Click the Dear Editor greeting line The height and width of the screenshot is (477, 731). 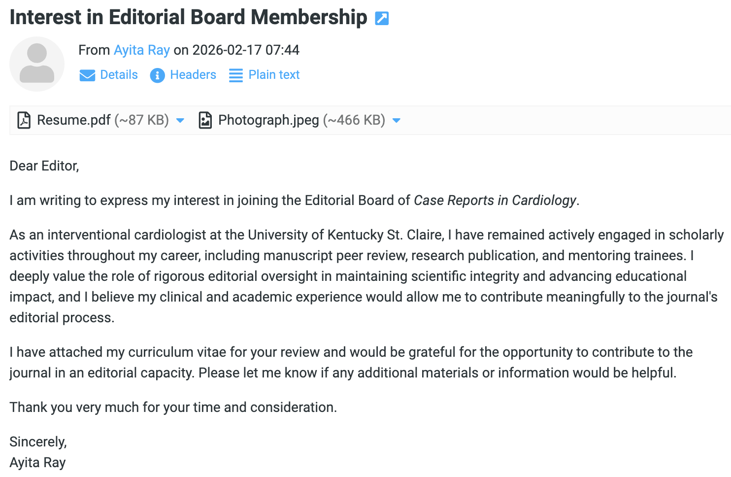click(44, 166)
